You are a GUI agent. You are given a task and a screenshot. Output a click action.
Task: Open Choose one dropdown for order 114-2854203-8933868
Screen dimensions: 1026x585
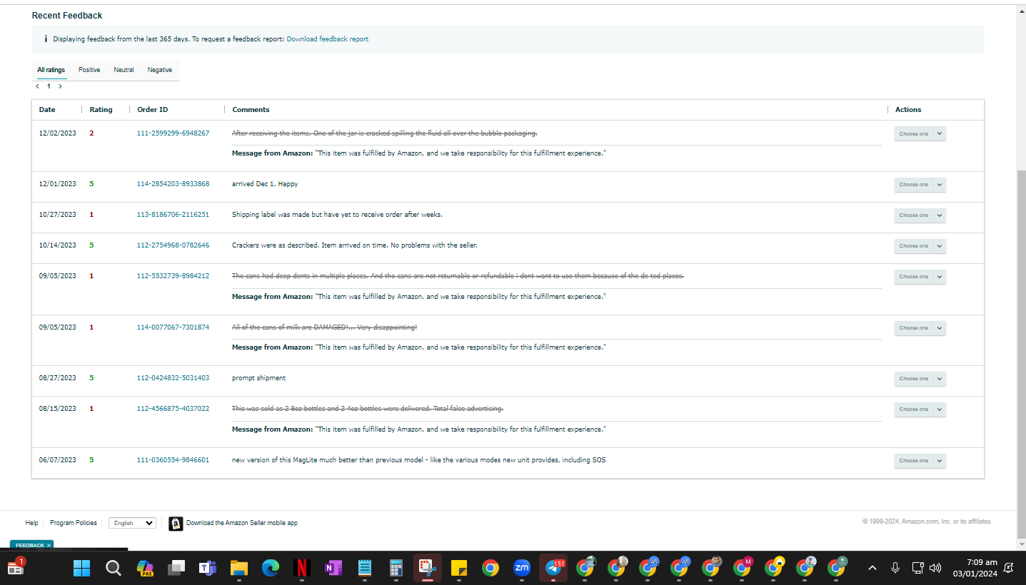pos(920,185)
